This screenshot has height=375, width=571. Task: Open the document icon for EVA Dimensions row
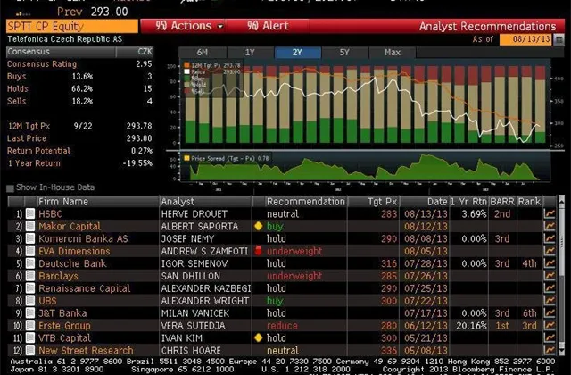(30, 251)
